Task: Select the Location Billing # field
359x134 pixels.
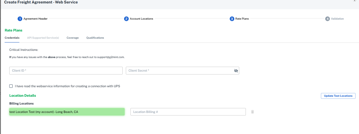Action: tap(188, 112)
